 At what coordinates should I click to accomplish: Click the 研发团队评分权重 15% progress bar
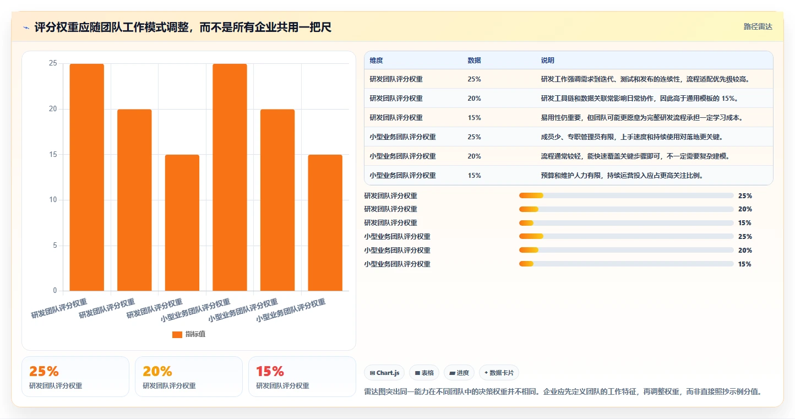(627, 223)
